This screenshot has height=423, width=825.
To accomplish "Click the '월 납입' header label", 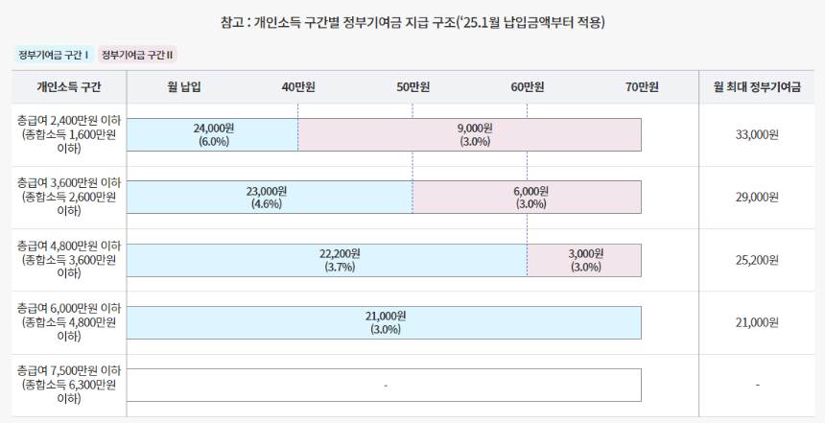I will tap(184, 87).
